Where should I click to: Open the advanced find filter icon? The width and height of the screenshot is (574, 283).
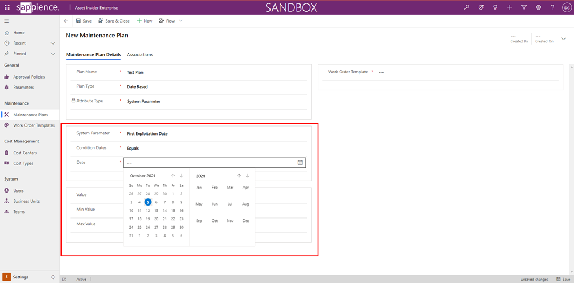coord(524,7)
